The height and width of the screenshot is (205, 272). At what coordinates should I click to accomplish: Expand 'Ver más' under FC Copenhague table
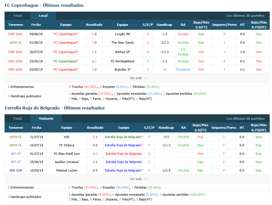(139, 78)
